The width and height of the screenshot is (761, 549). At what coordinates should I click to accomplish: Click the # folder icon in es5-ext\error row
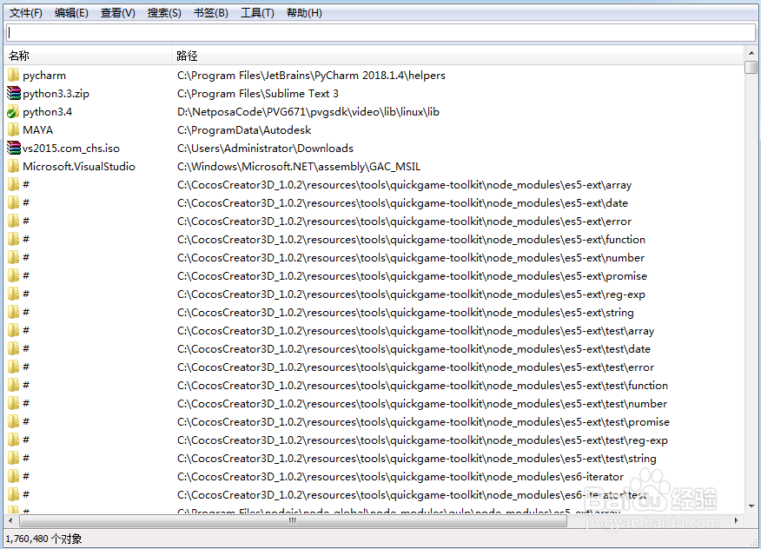14,221
